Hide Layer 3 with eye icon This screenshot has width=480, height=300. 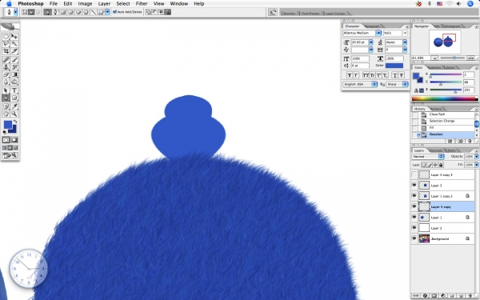(414, 186)
